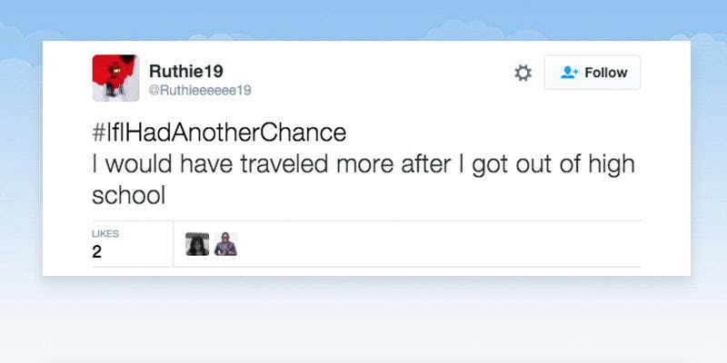Image resolution: width=727 pixels, height=363 pixels.
Task: Open the first liker's avatar
Action: click(x=197, y=244)
